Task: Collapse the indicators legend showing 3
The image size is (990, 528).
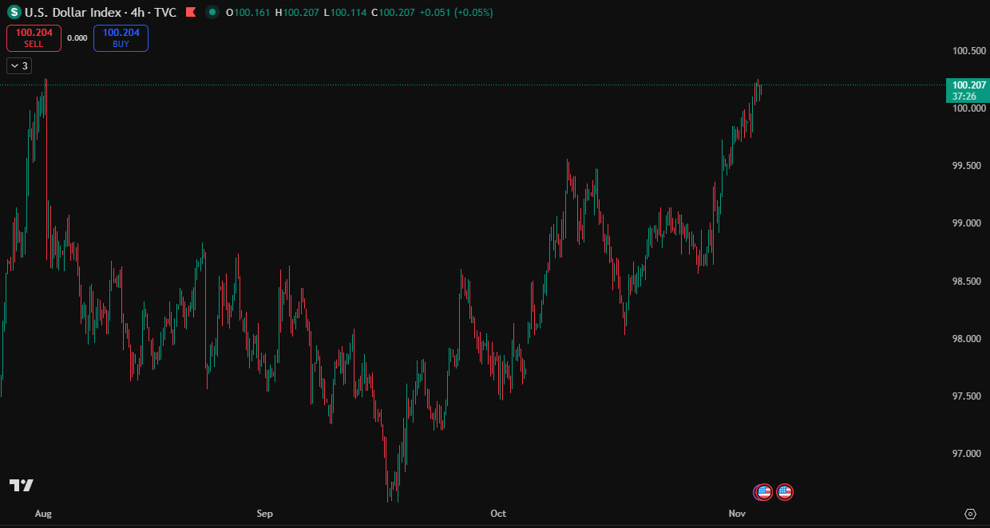Action: (19, 66)
